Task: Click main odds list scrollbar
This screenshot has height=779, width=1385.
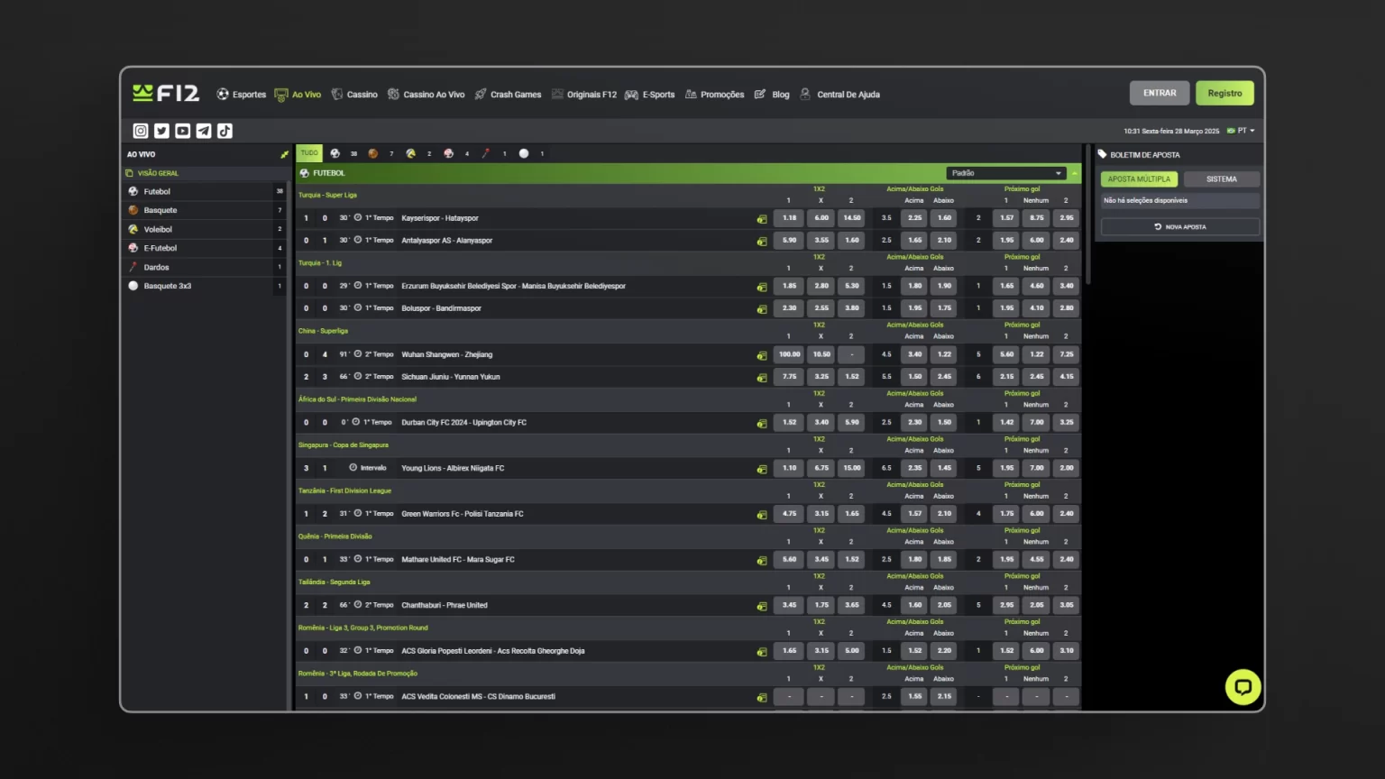Action: click(1088, 216)
